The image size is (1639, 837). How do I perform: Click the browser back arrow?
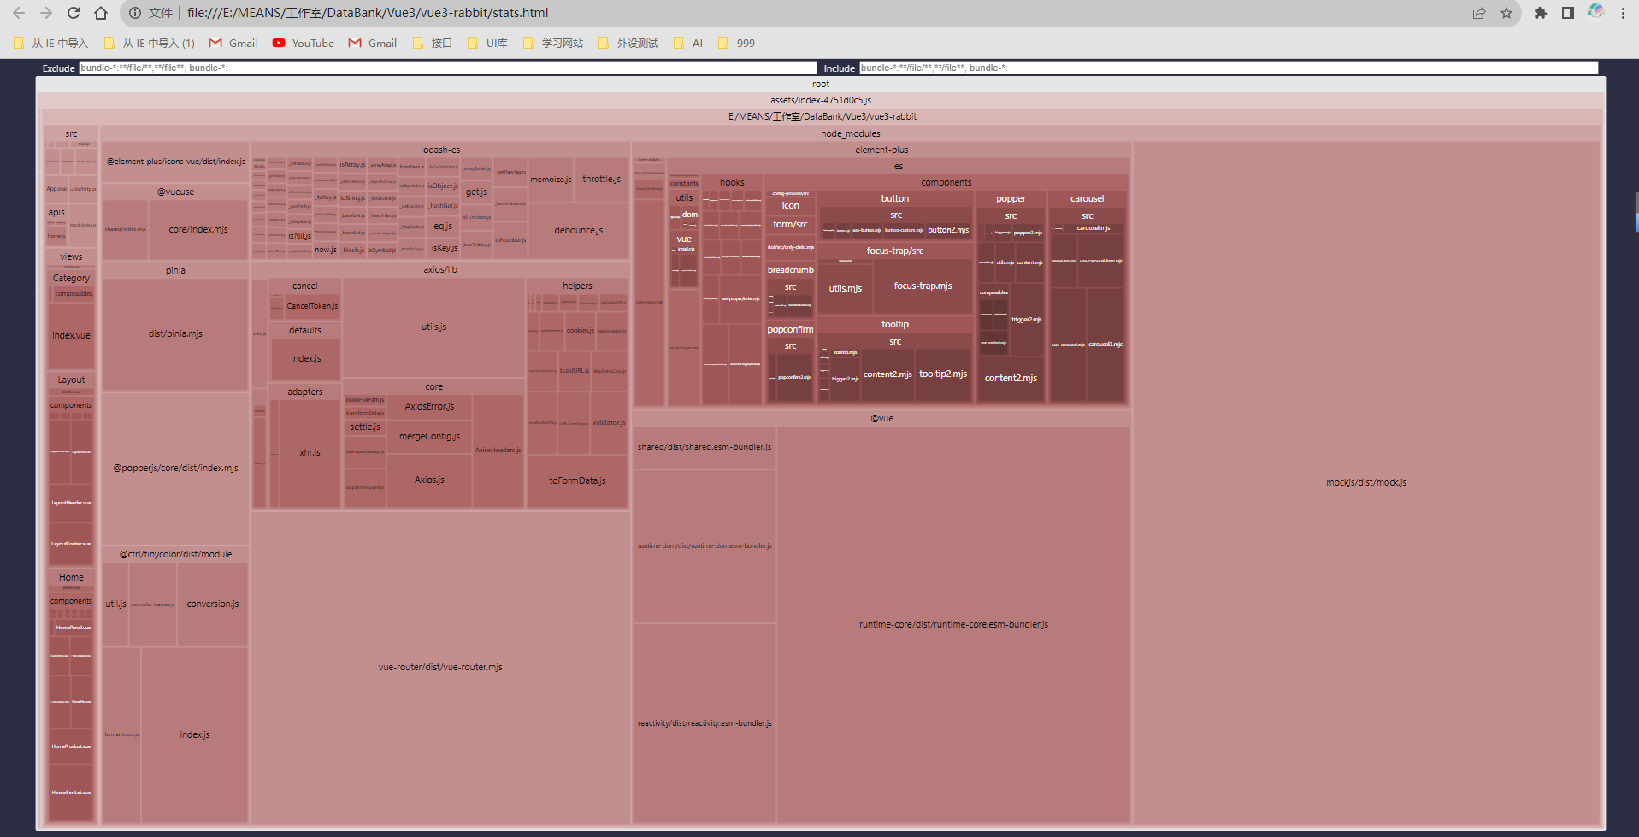(19, 13)
